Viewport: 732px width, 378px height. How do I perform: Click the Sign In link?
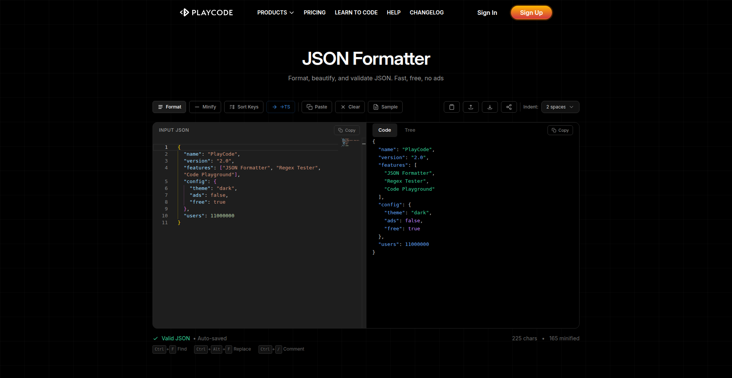tap(487, 13)
